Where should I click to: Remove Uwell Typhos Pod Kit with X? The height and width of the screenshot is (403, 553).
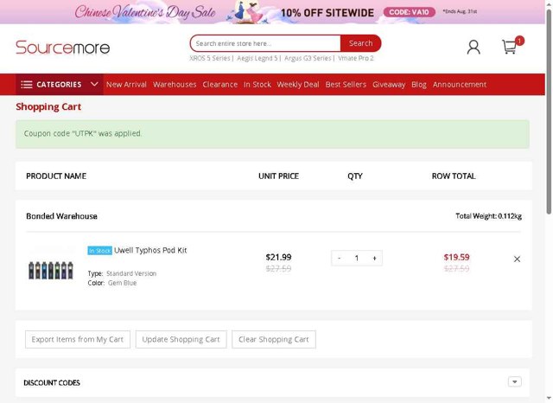coord(517,259)
